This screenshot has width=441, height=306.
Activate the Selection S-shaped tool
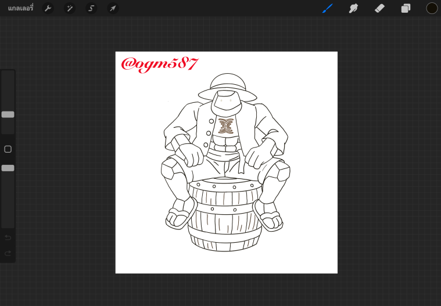click(91, 8)
